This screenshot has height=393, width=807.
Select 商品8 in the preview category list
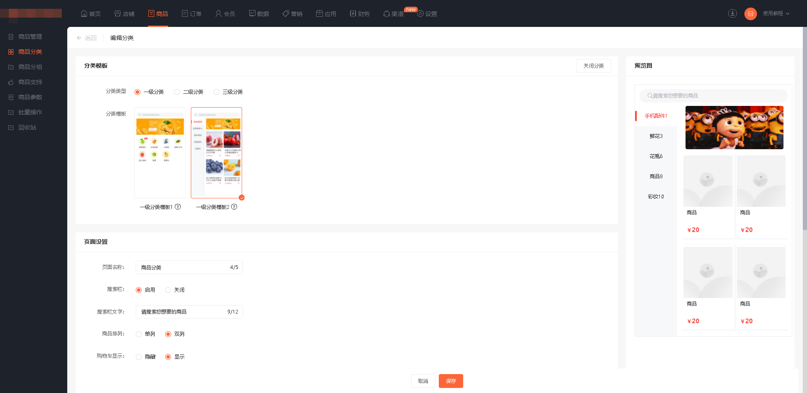[x=656, y=177]
